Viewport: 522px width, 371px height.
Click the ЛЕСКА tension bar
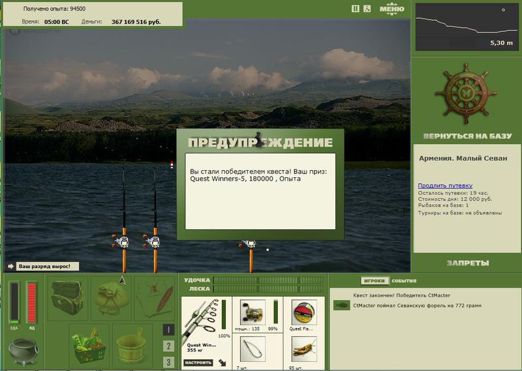point(268,289)
